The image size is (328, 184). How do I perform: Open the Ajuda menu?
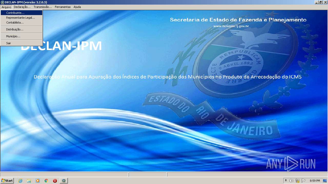[x=77, y=7]
